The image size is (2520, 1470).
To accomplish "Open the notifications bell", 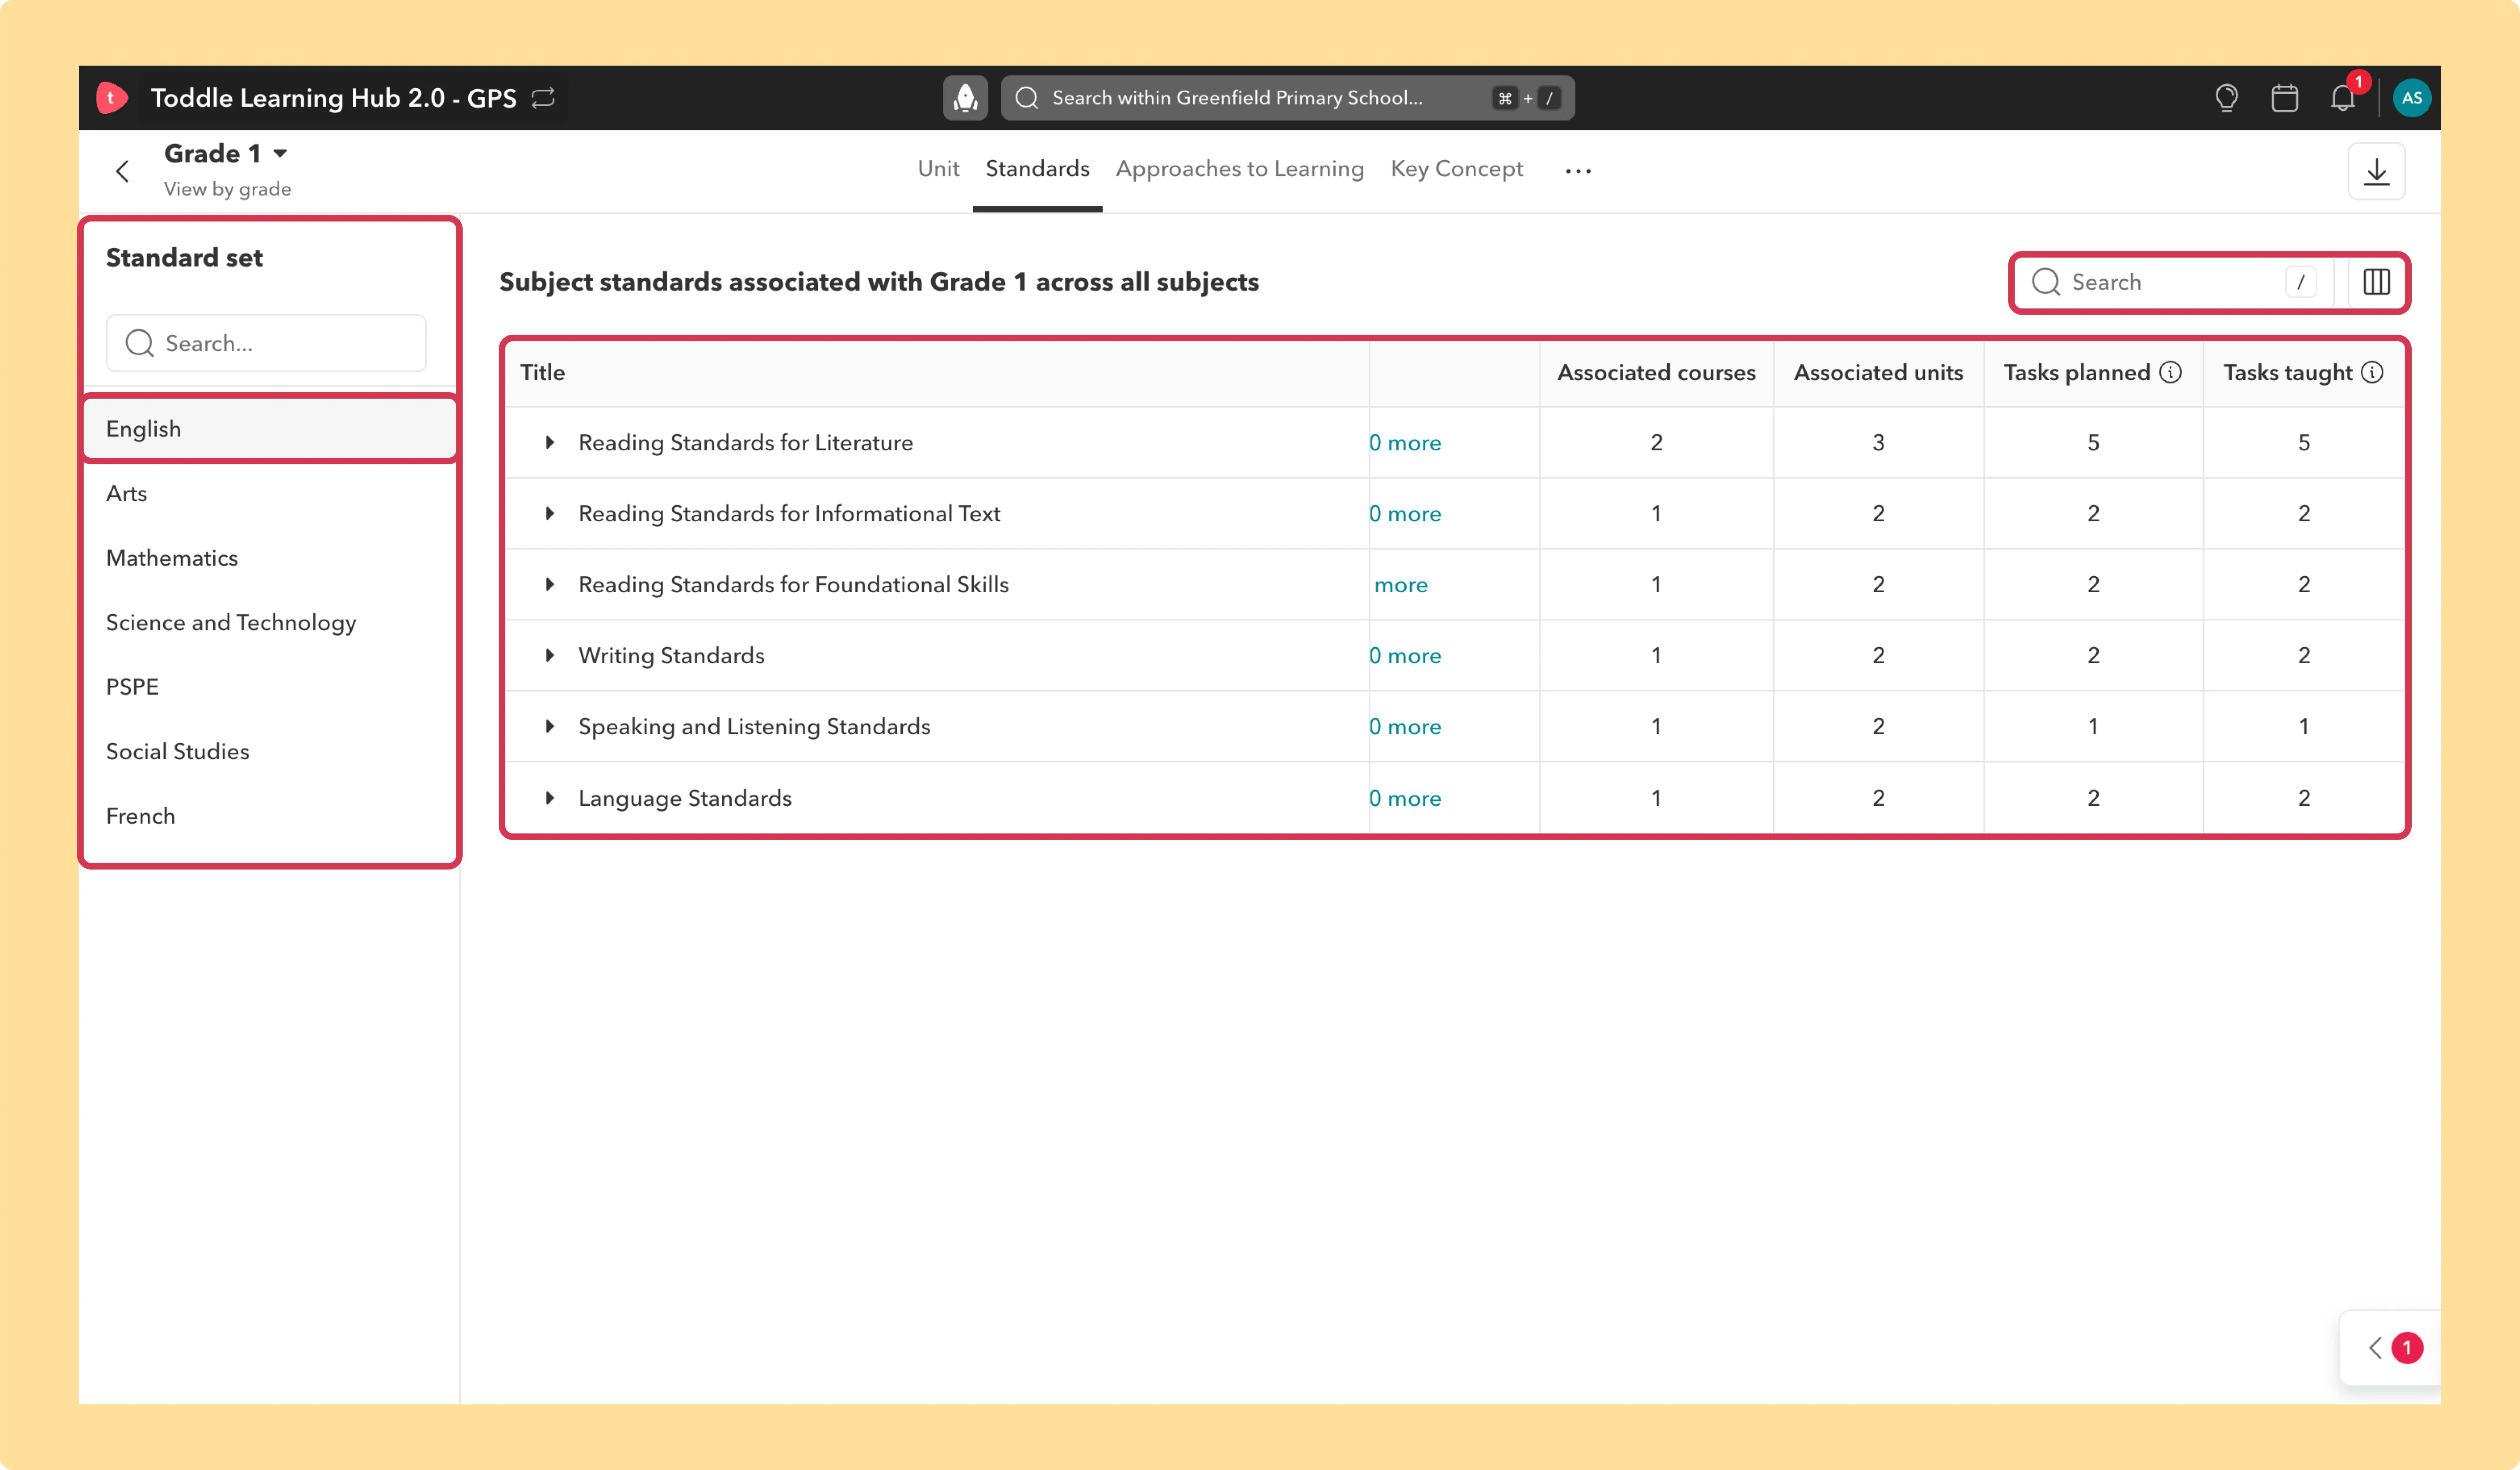I will (2343, 98).
